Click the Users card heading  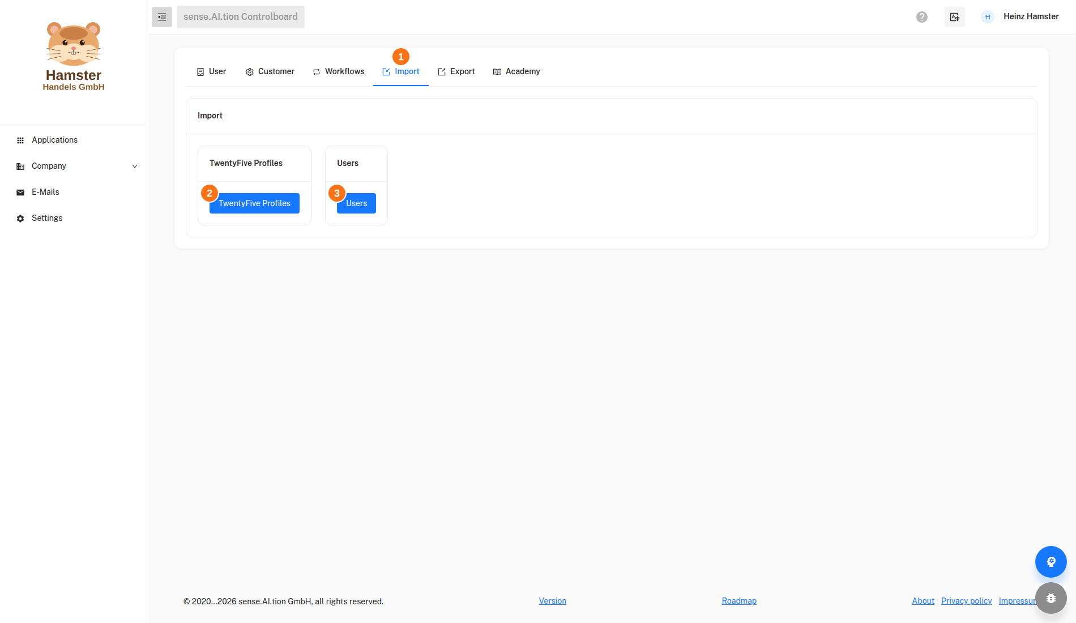click(348, 163)
